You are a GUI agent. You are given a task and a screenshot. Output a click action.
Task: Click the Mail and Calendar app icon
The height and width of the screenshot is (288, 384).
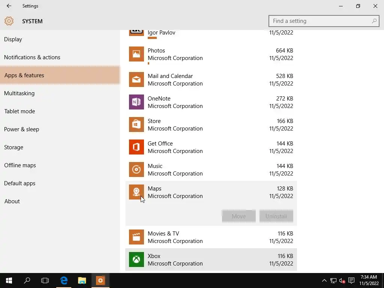(x=136, y=79)
